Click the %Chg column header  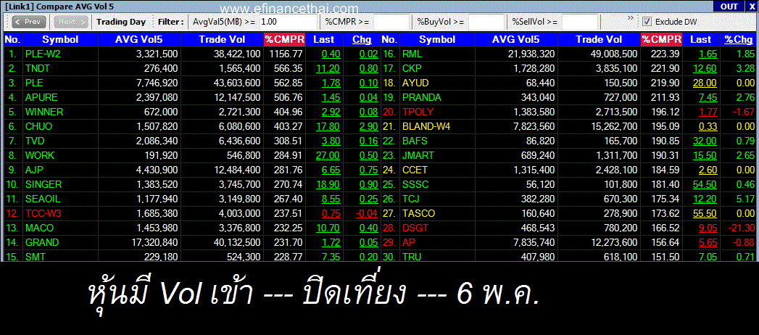click(739, 40)
